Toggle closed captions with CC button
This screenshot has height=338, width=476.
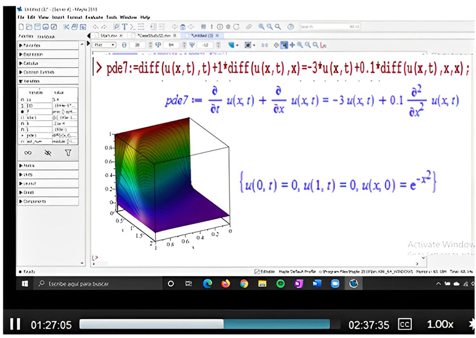click(x=405, y=325)
